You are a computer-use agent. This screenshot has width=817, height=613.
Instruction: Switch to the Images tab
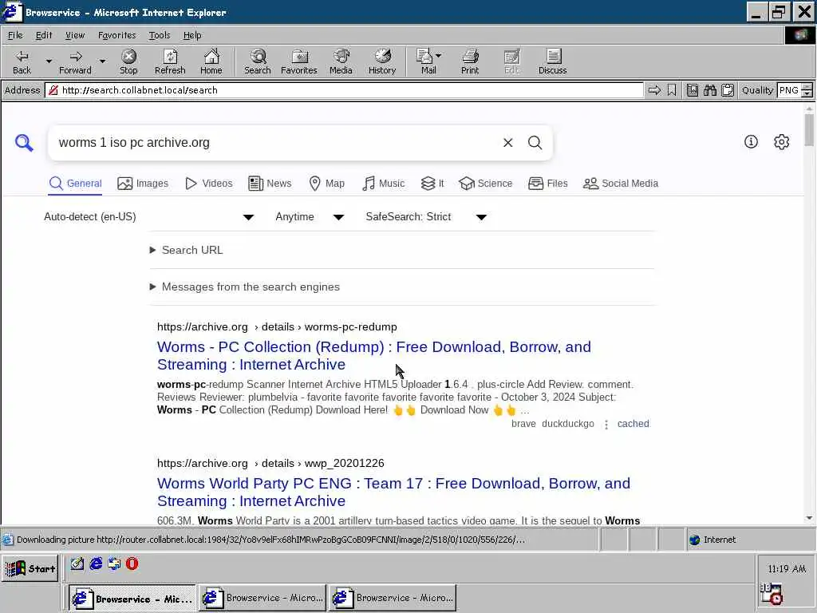coord(143,184)
